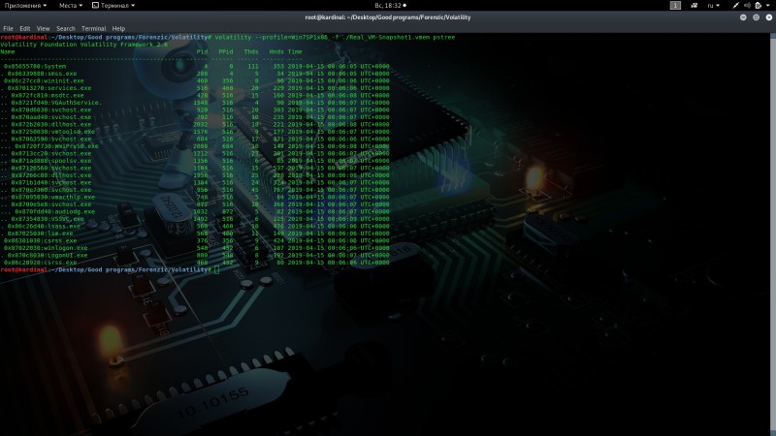The image size is (776, 436).
Task: Click the battery power icon
Action: point(759,6)
